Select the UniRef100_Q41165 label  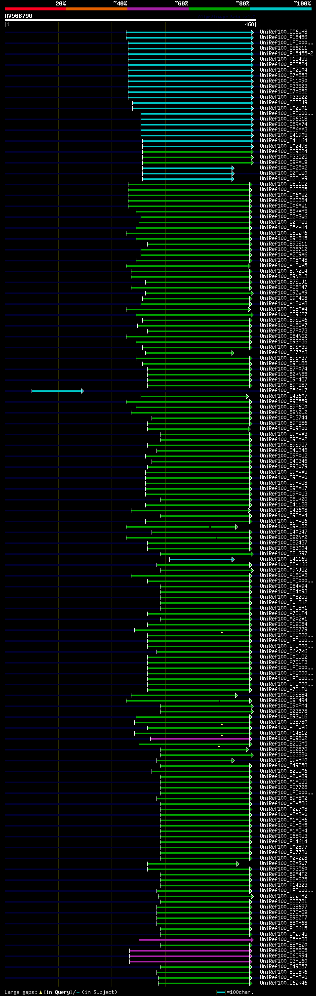(x=283, y=559)
